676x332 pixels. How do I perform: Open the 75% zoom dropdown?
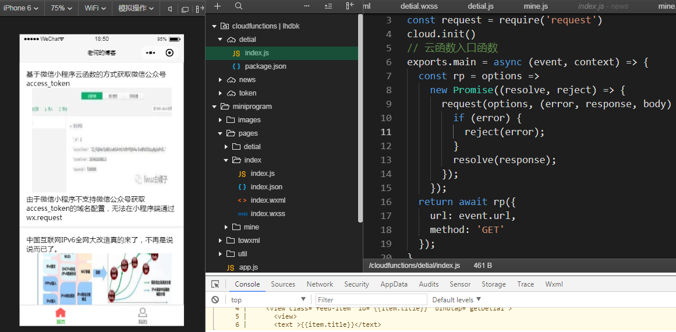point(61,8)
